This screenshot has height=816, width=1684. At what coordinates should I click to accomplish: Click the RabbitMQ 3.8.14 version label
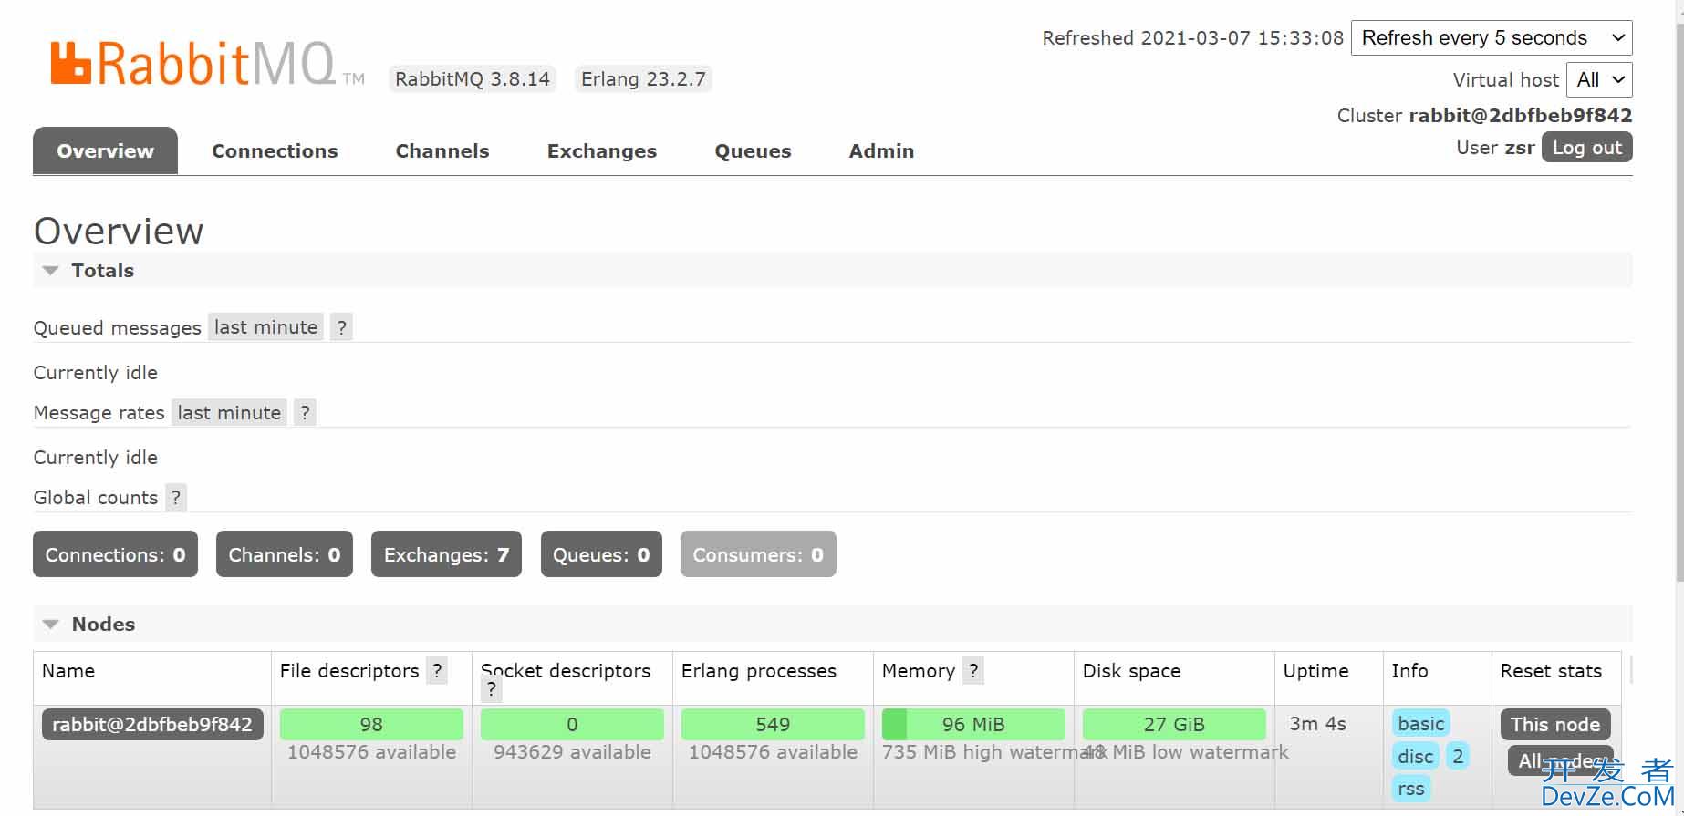click(473, 79)
